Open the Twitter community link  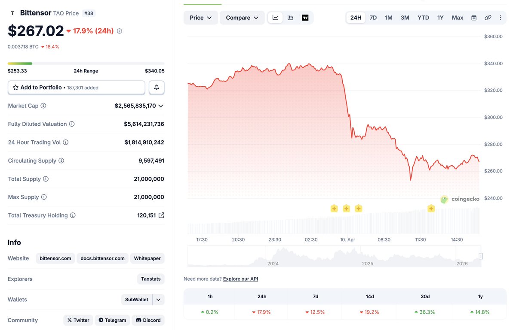(x=78, y=320)
